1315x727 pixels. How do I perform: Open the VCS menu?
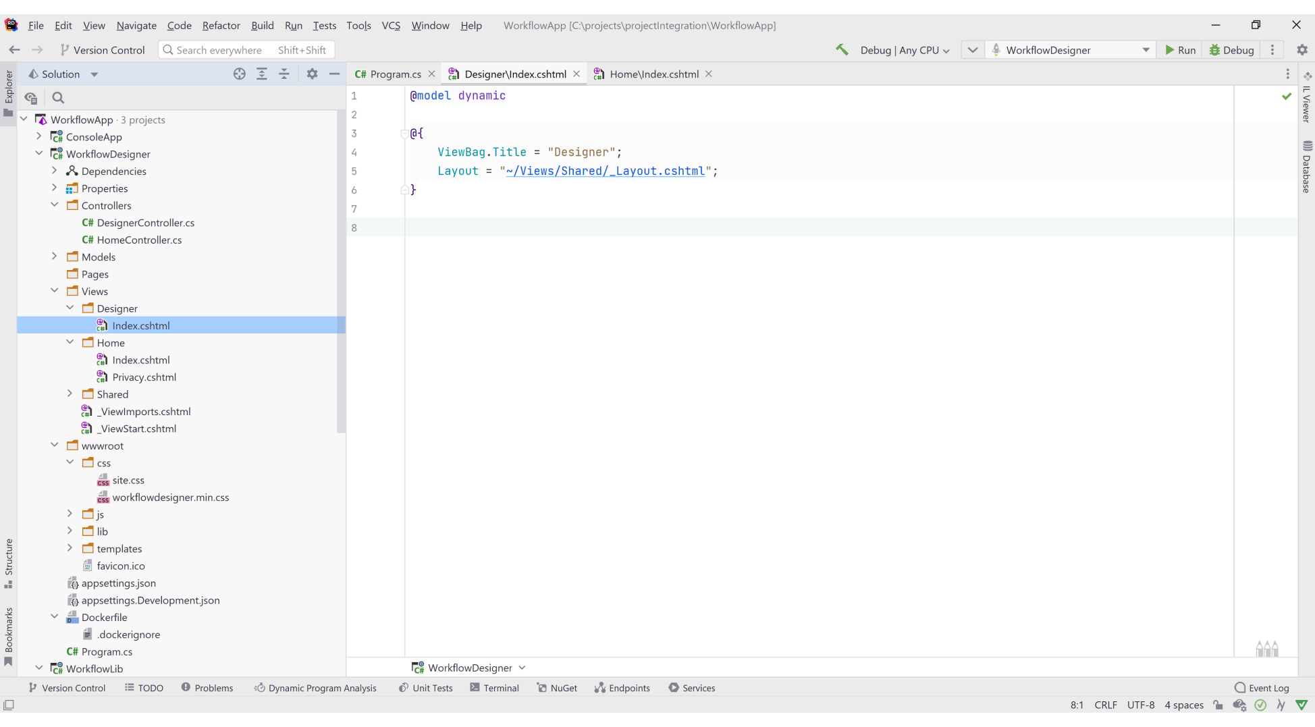click(x=391, y=26)
